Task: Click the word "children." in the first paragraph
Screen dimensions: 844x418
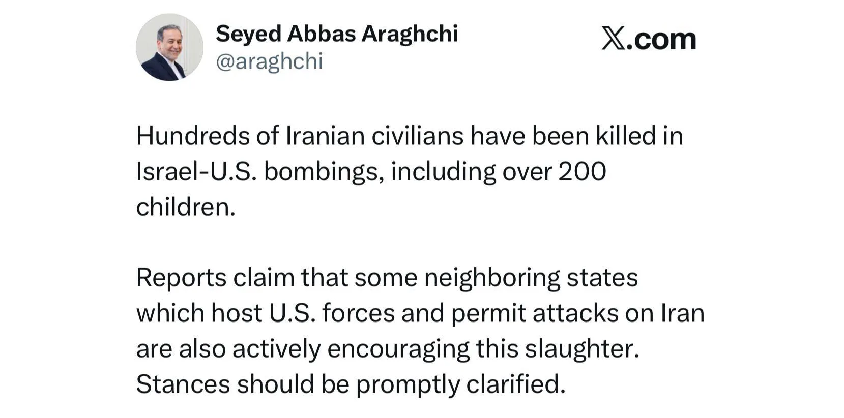Action: click(186, 207)
